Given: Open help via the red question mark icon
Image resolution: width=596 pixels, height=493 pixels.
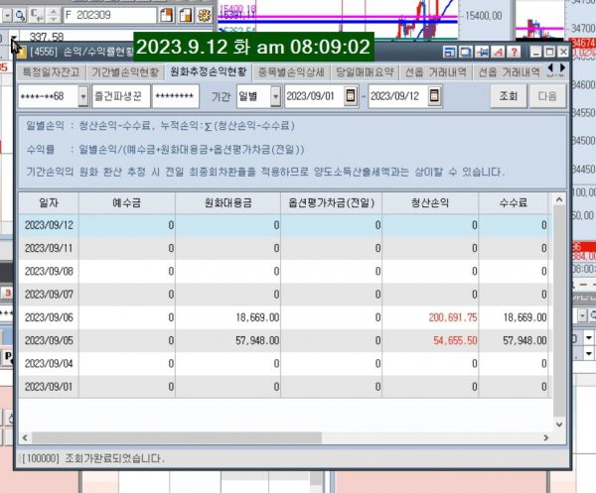Looking at the screenshot, I should point(514,52).
